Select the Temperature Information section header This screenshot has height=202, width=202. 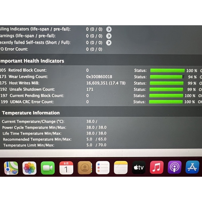coord(31,113)
